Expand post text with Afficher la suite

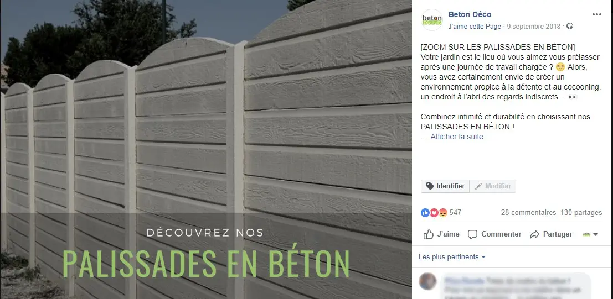point(457,137)
